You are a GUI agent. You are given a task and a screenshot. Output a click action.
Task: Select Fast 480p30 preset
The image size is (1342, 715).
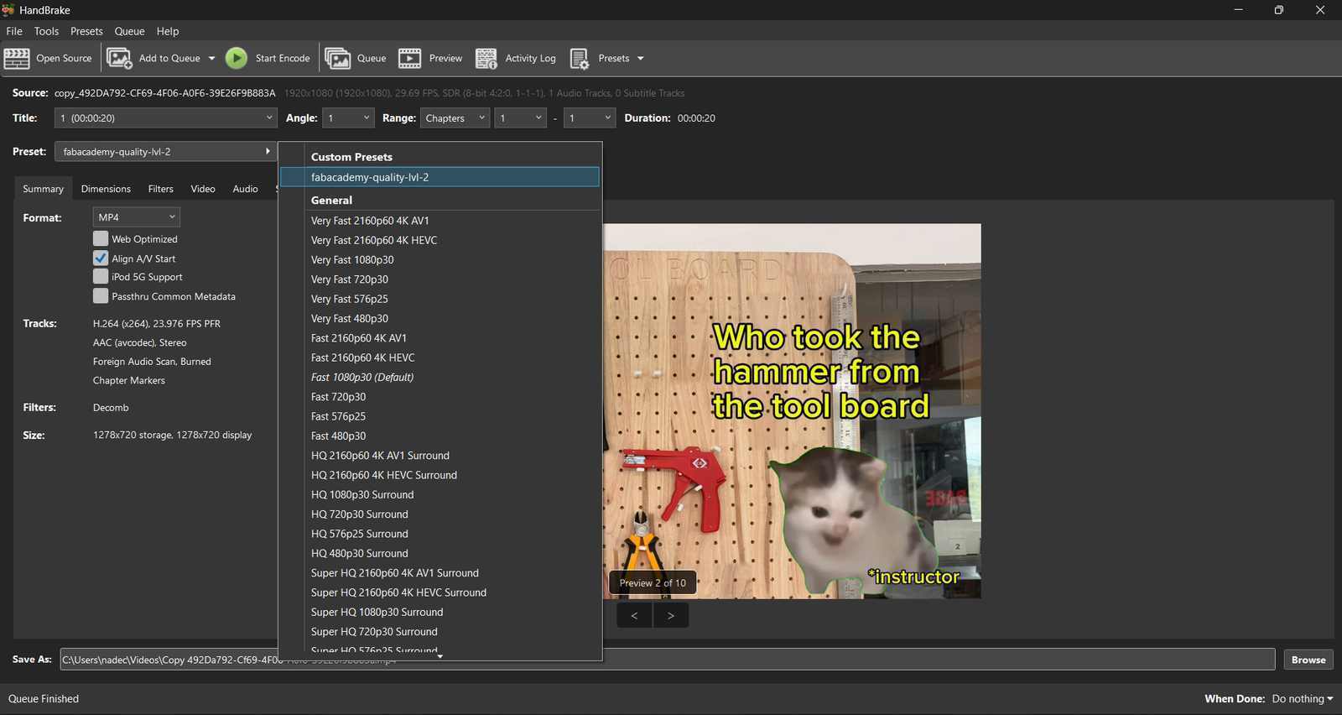tap(440, 436)
